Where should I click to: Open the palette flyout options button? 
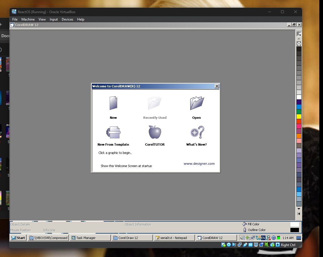[x=299, y=34]
